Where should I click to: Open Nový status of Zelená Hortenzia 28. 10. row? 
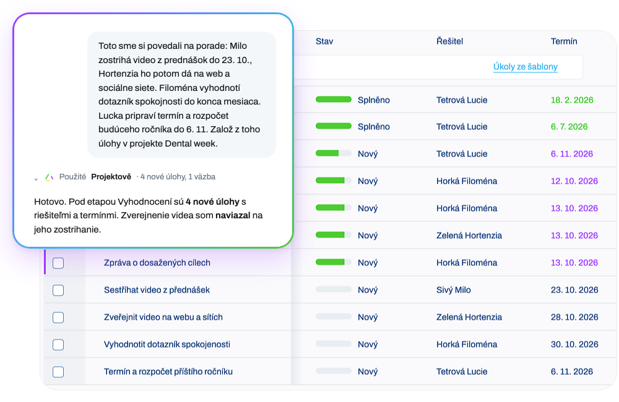pyautogui.click(x=368, y=317)
